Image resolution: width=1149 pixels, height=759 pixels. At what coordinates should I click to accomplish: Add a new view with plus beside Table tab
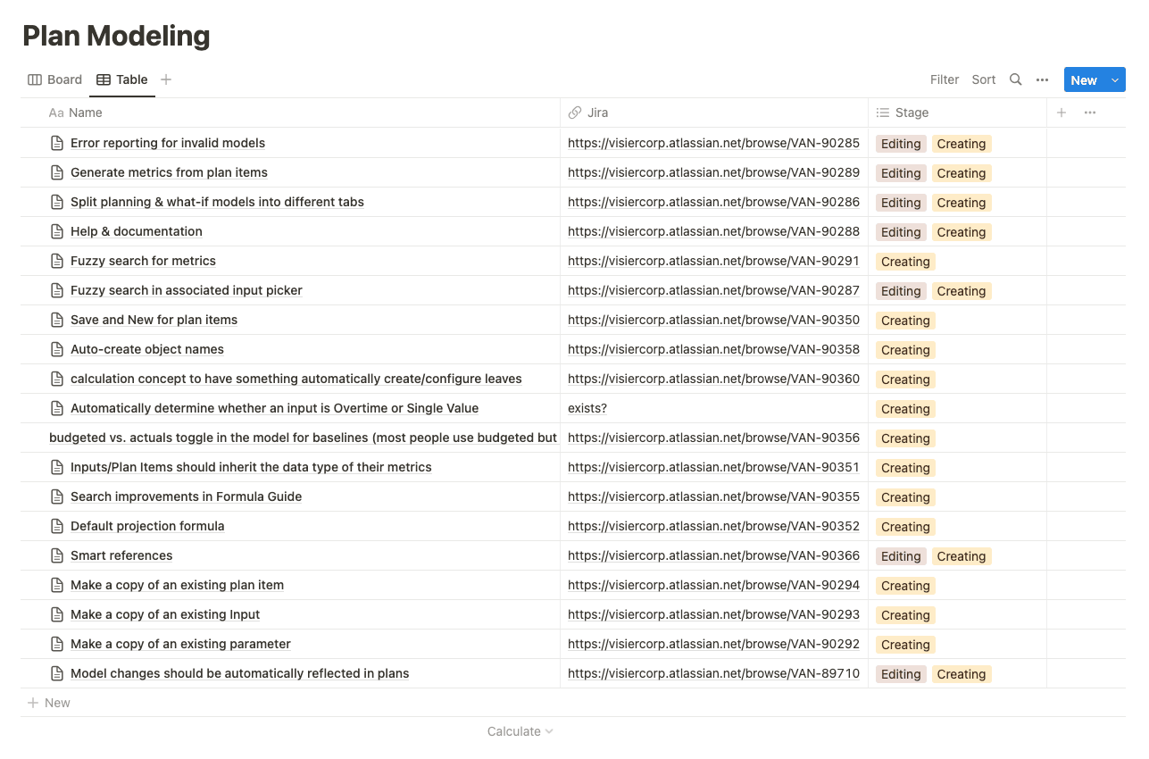click(x=166, y=79)
